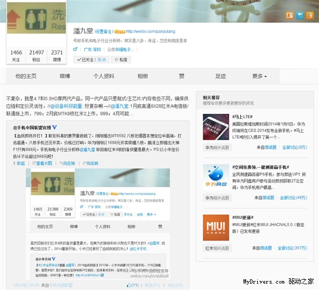This screenshot has width=319, height=290.
Task: Click the 红米相关话题 button
Action: pyautogui.click(x=216, y=248)
